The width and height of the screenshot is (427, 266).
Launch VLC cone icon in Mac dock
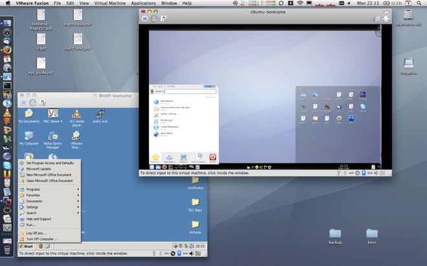[x=7, y=112]
